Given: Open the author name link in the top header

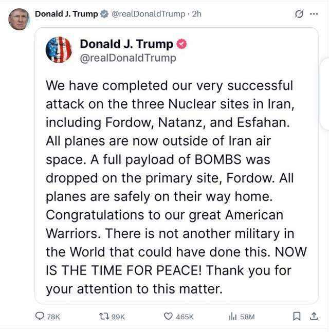Looking at the screenshot, I should [66, 14].
